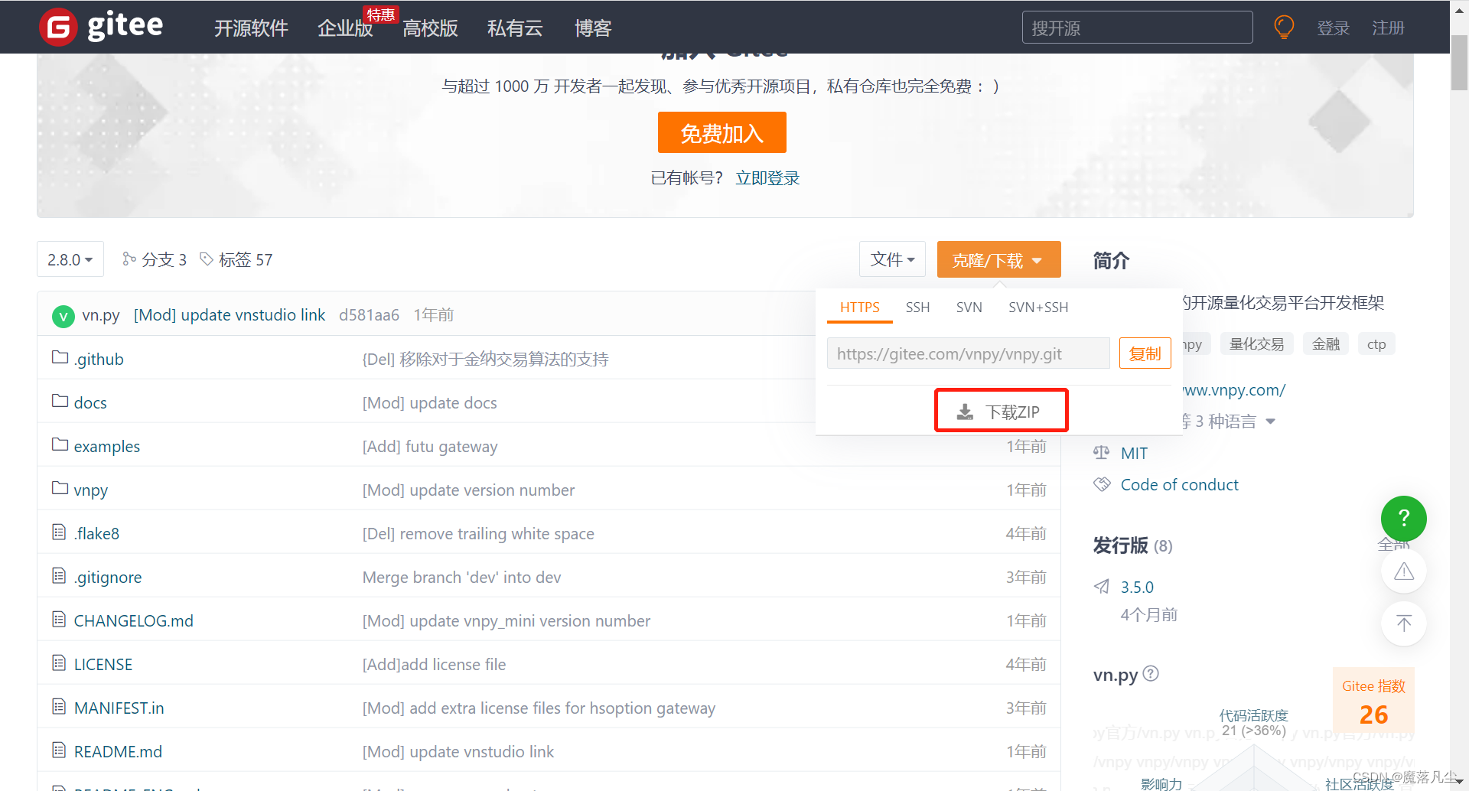Click the scroll-to-top arrow icon
Image resolution: width=1469 pixels, height=791 pixels.
point(1403,623)
